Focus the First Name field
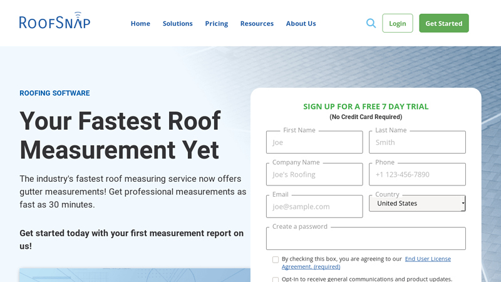 point(314,142)
